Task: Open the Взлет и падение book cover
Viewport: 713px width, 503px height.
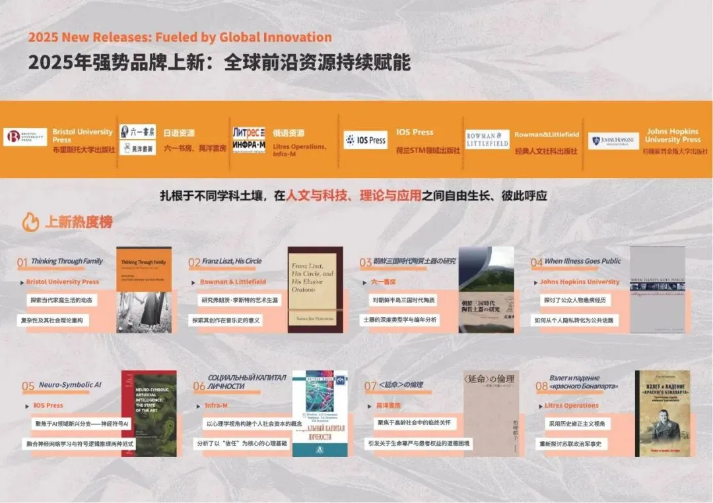Action: (663, 413)
